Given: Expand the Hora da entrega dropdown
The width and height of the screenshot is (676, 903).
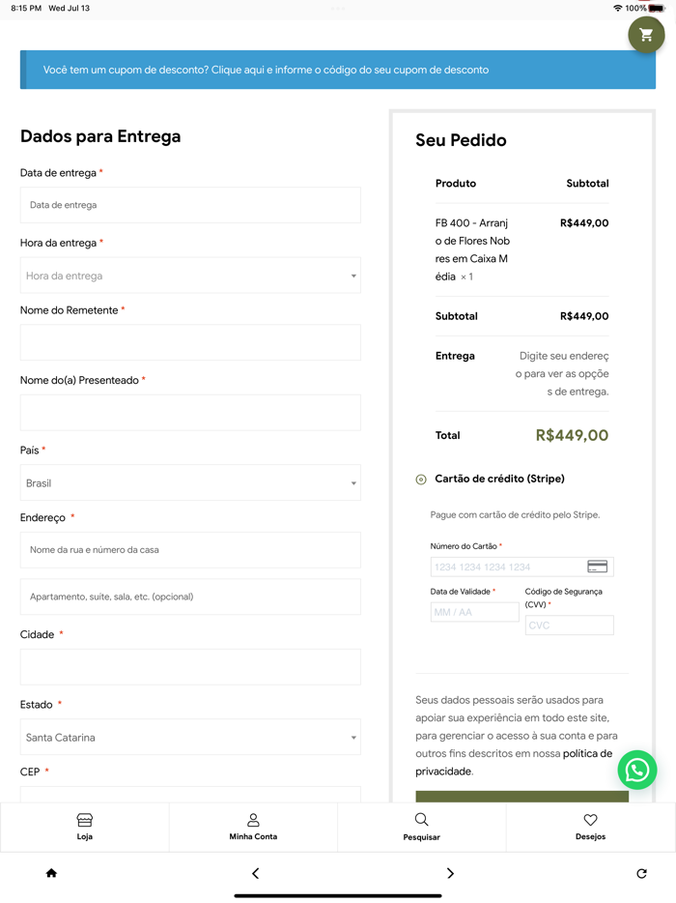Looking at the screenshot, I should click(x=190, y=276).
